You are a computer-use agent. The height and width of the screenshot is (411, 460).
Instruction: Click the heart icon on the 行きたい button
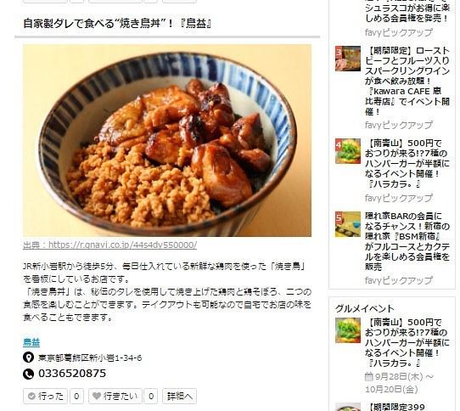(97, 396)
